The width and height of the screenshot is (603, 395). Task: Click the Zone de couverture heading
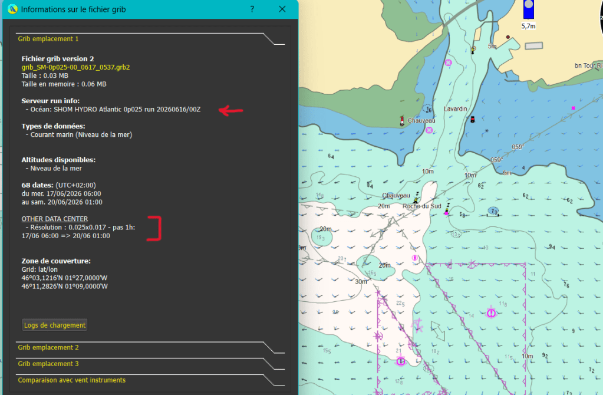56,261
